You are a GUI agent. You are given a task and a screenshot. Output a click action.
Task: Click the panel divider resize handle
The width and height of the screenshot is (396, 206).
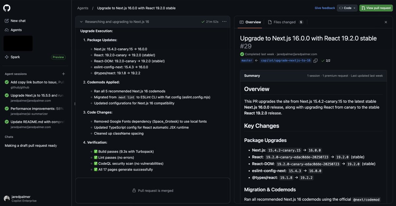click(74, 103)
